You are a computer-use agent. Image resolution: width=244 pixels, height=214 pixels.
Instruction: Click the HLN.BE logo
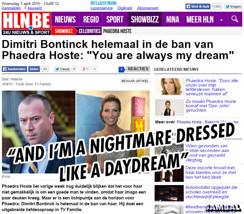(26, 23)
